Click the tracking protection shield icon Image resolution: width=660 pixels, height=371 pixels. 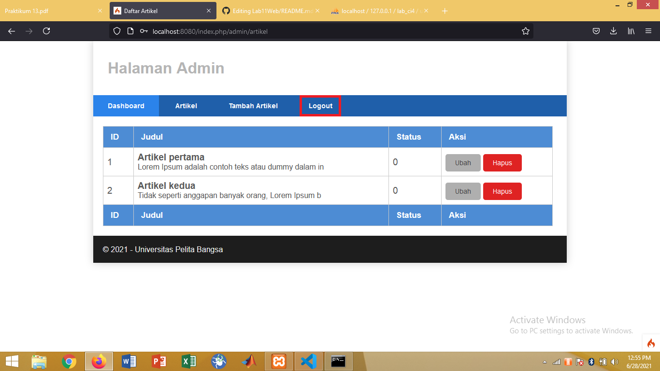[x=116, y=31]
